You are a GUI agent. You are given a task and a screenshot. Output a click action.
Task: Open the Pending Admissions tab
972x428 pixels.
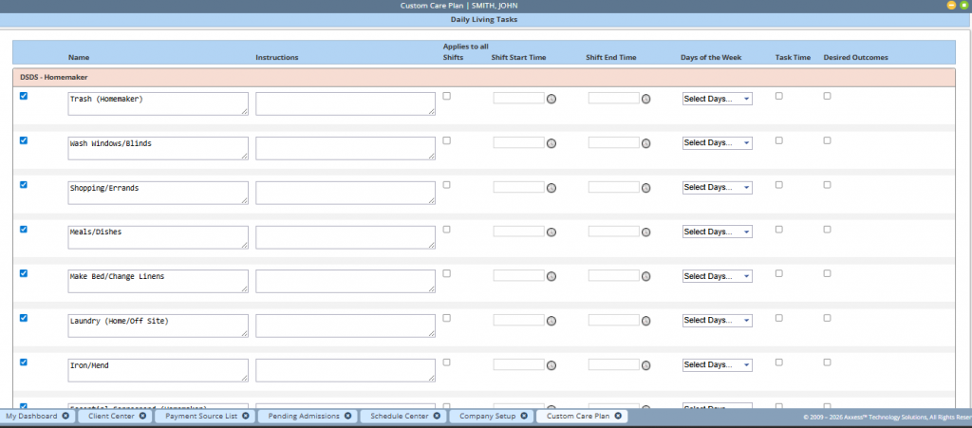pyautogui.click(x=303, y=416)
